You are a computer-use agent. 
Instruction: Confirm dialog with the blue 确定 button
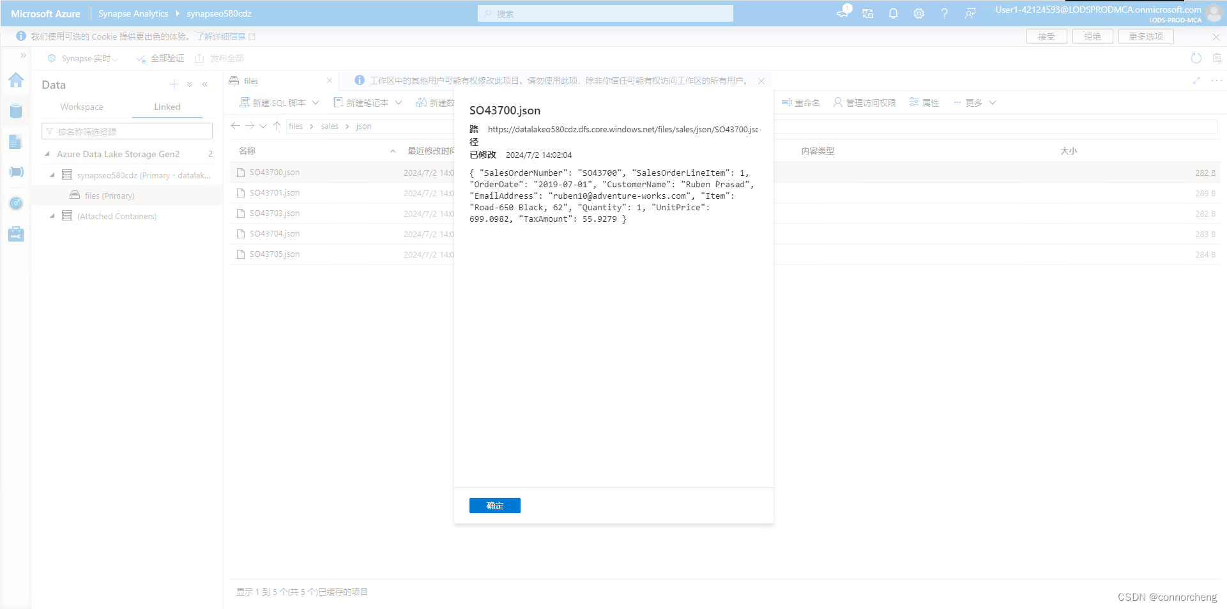pyautogui.click(x=495, y=505)
